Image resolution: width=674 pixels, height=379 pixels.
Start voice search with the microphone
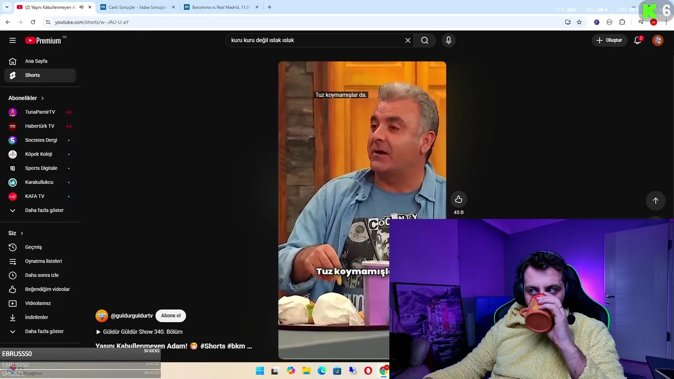[449, 41]
